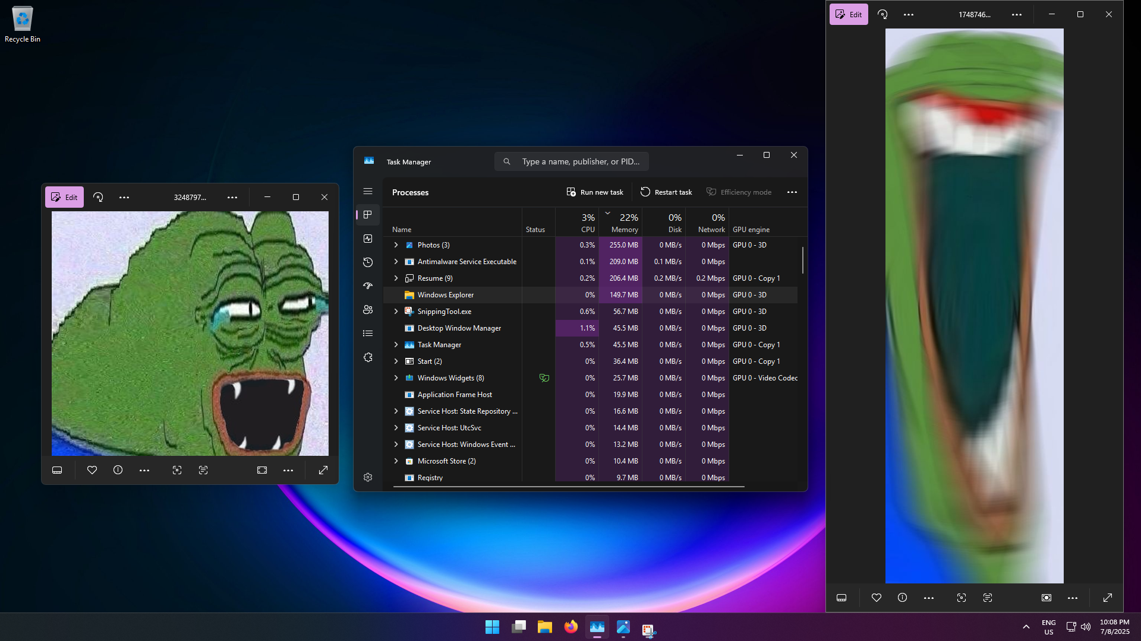Open Performance tab in Task Manager sidebar

point(368,239)
